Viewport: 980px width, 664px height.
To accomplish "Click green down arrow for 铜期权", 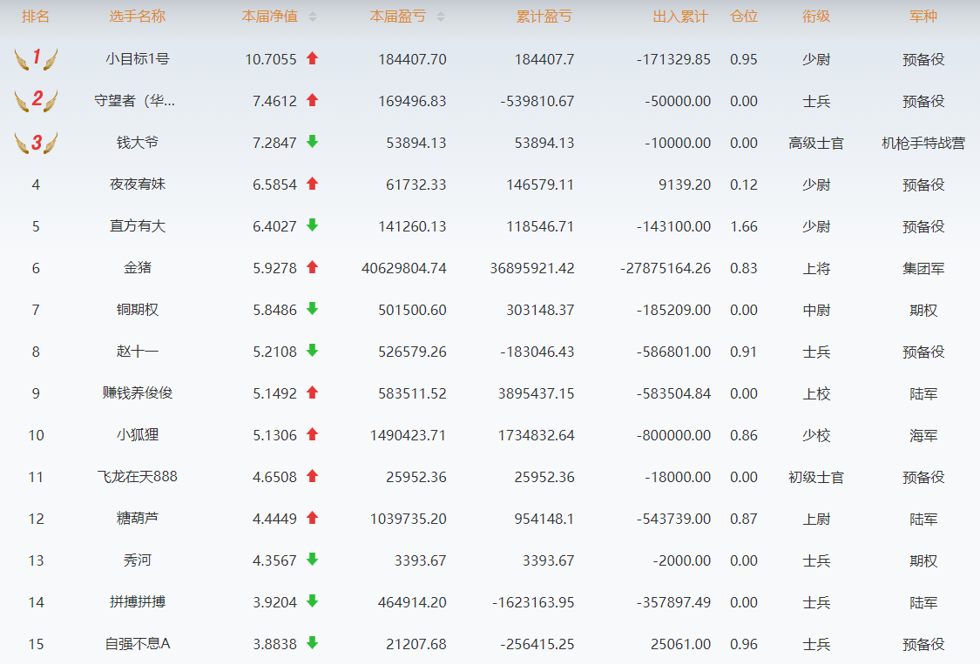I will pyautogui.click(x=313, y=309).
